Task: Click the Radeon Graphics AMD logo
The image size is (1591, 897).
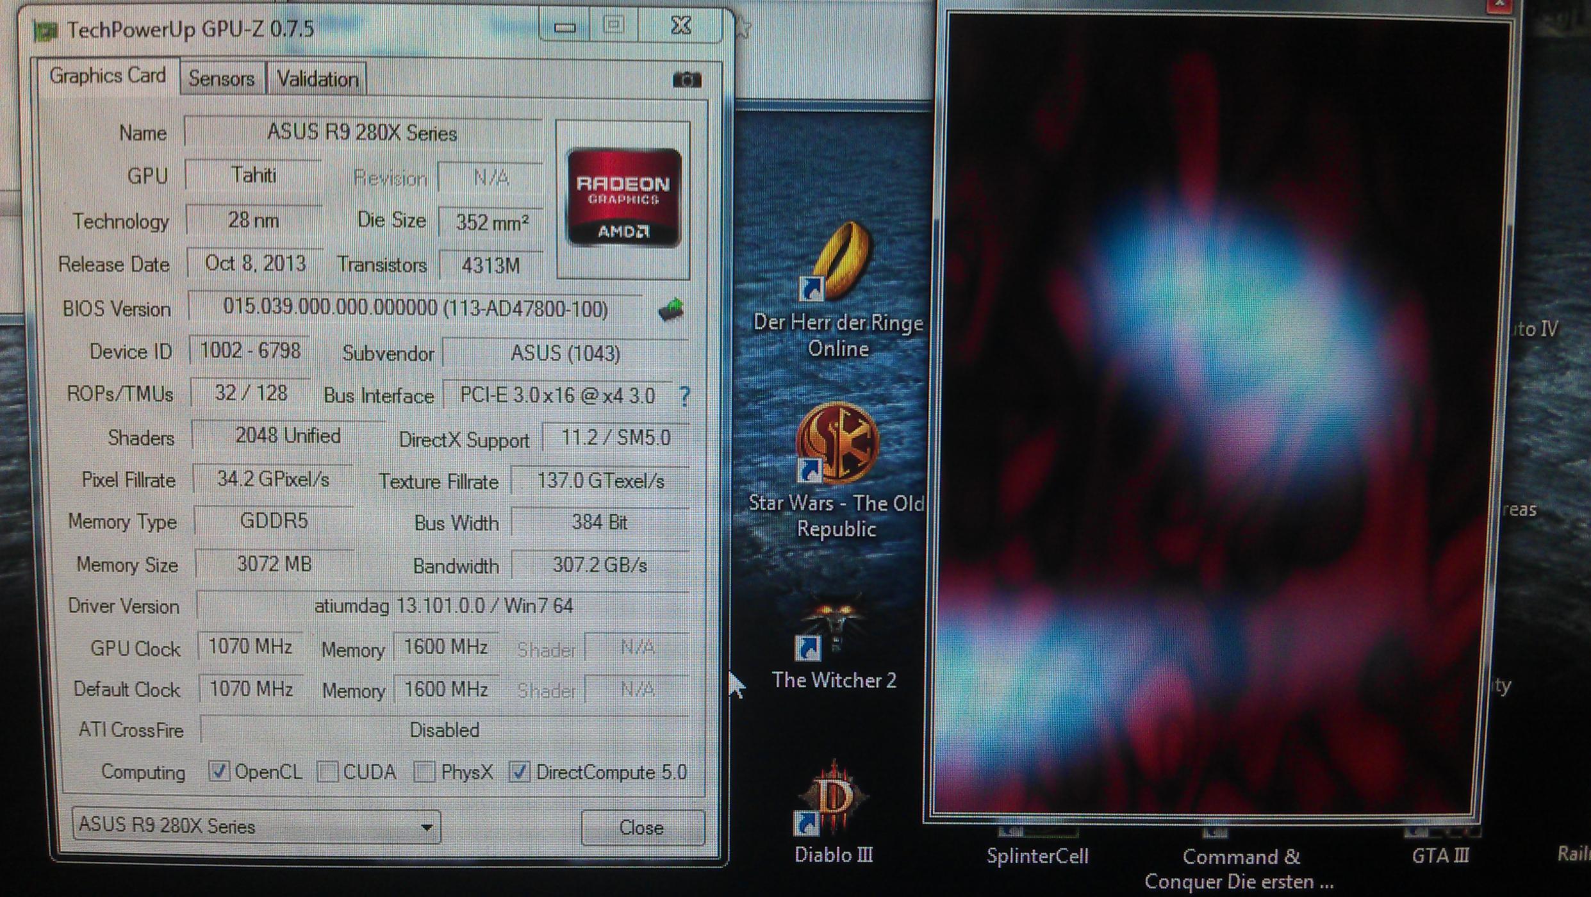Action: point(623,198)
